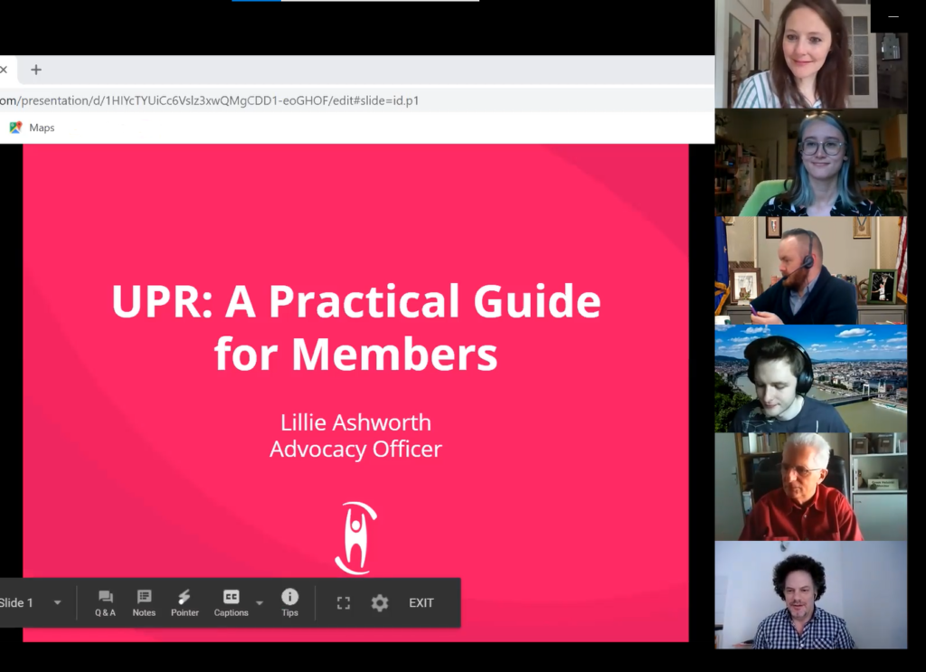Open a new browser tab with plus
This screenshot has width=926, height=672.
click(x=36, y=70)
